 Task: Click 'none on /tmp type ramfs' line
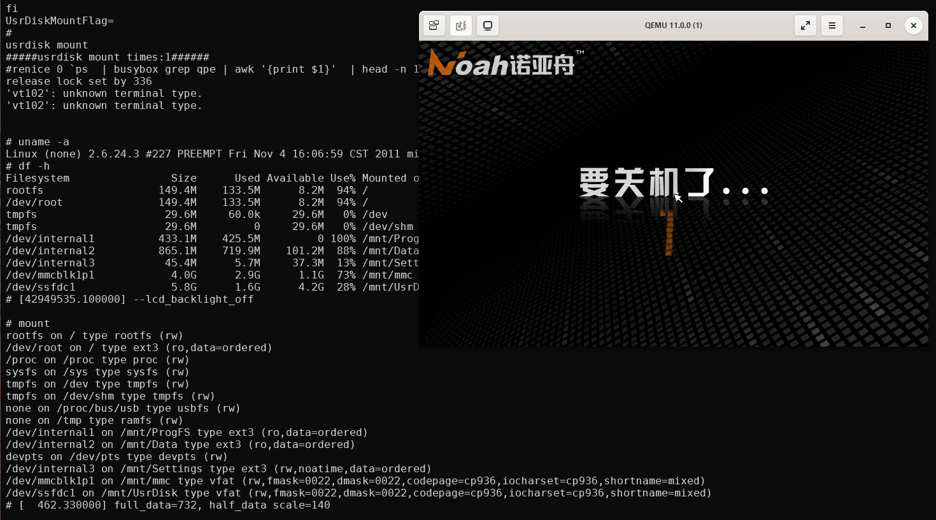coord(94,421)
